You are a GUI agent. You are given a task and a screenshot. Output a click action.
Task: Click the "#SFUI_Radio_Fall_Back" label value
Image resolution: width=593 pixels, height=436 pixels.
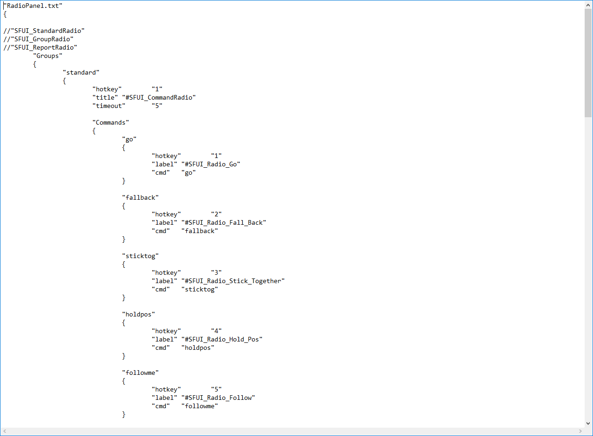click(224, 222)
